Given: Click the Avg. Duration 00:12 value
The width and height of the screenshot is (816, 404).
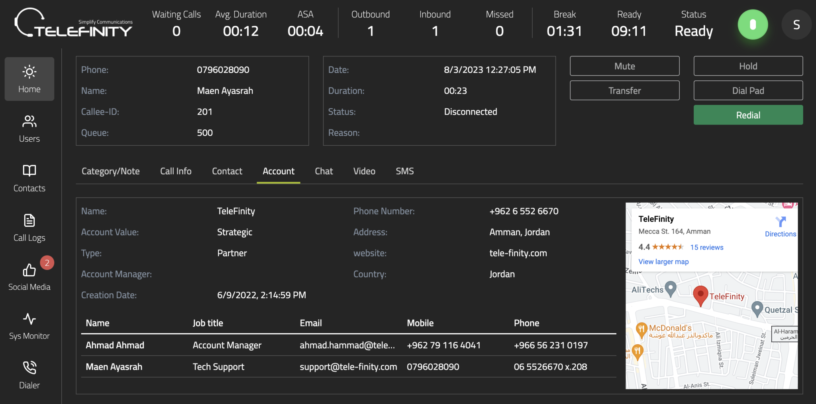Looking at the screenshot, I should tap(241, 31).
